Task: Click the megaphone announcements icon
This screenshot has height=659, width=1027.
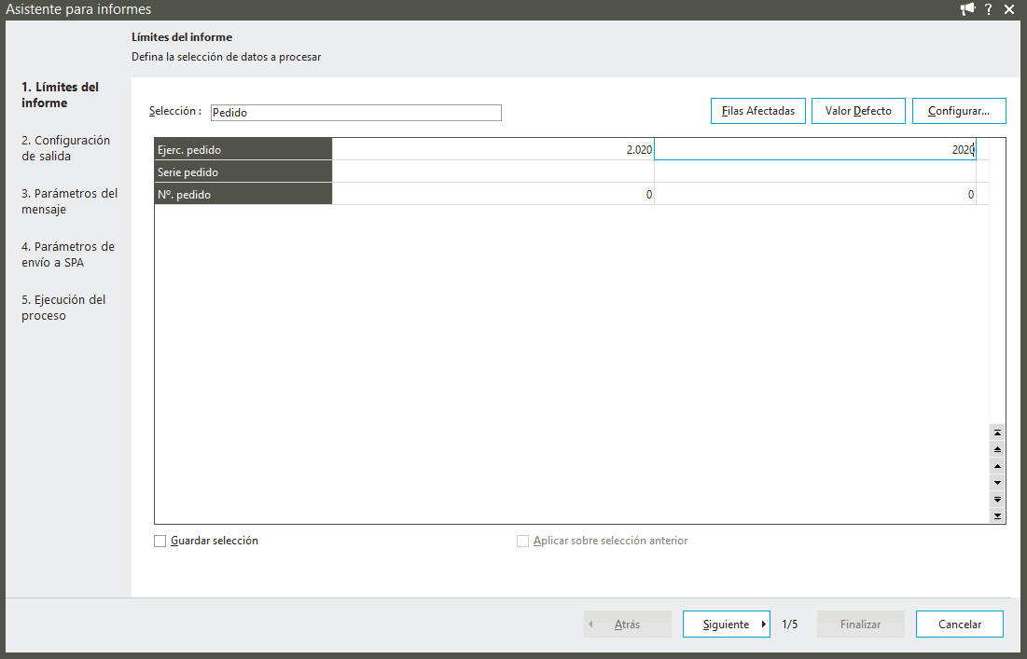Action: [967, 9]
